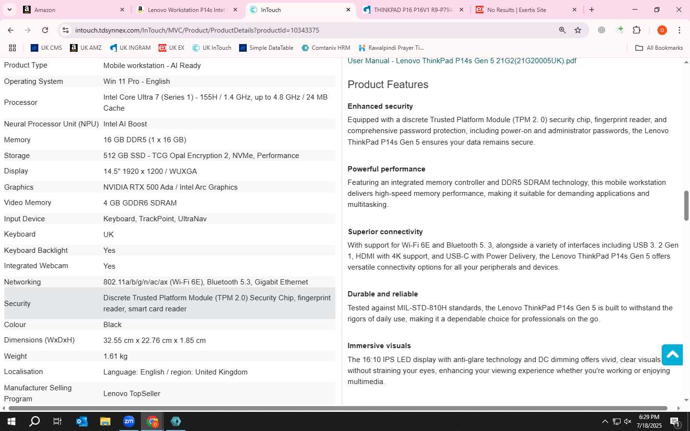Go back to previous page
Screen dimensions: 690x431
point(11,30)
